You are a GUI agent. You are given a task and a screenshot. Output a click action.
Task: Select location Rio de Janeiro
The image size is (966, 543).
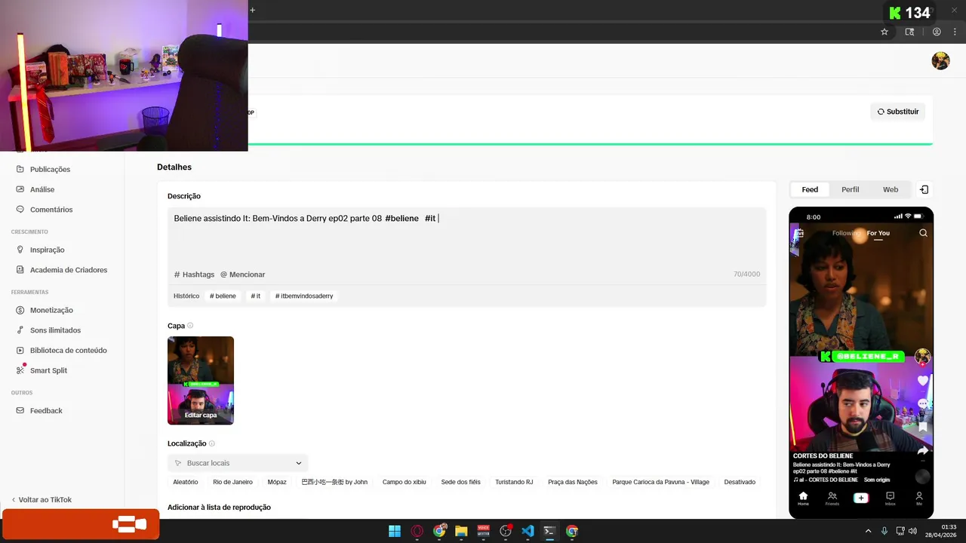pos(232,482)
